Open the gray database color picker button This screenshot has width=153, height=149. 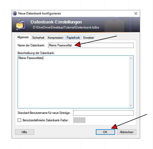coord(79,120)
